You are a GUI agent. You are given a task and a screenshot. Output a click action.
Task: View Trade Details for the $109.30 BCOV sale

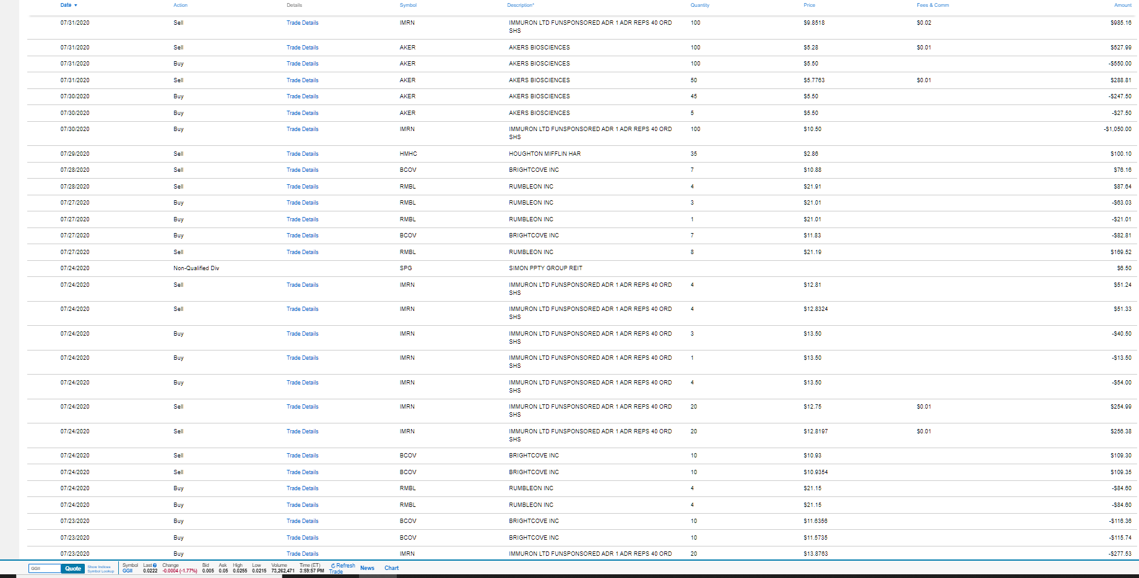pos(302,456)
